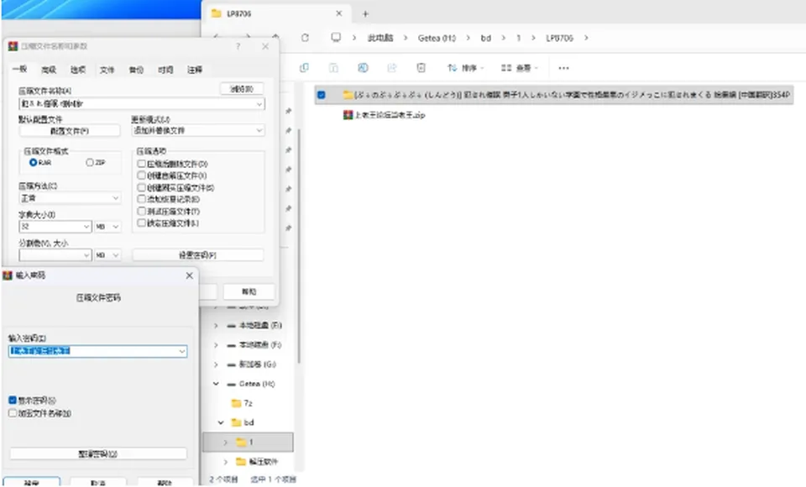Click the Copy icon in Explorer toolbar
Viewport: 806px width, 487px height.
point(304,67)
